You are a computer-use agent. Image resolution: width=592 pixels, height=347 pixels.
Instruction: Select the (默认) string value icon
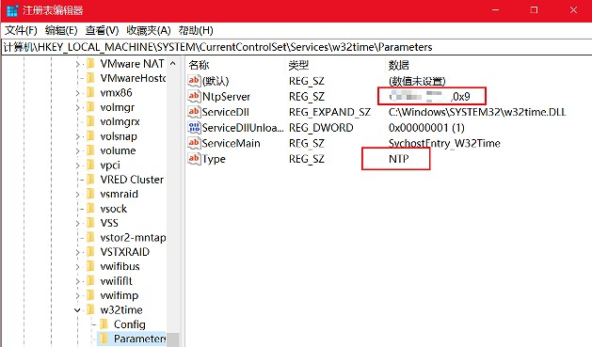pyautogui.click(x=194, y=80)
